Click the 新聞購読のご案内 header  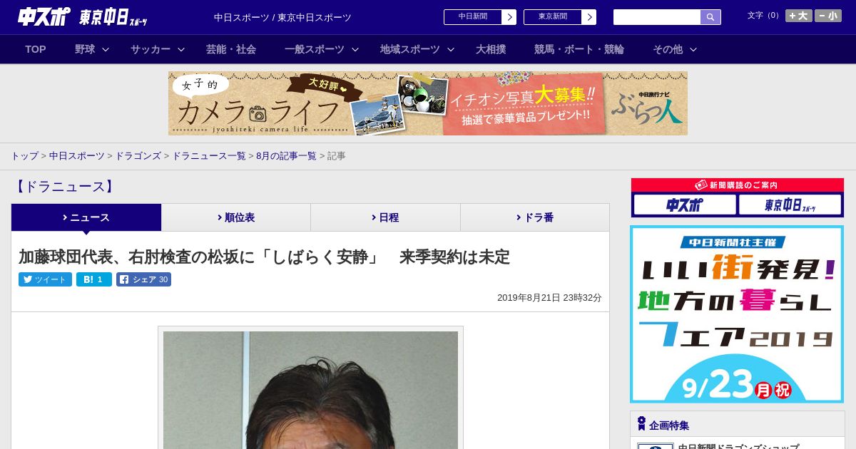[737, 185]
